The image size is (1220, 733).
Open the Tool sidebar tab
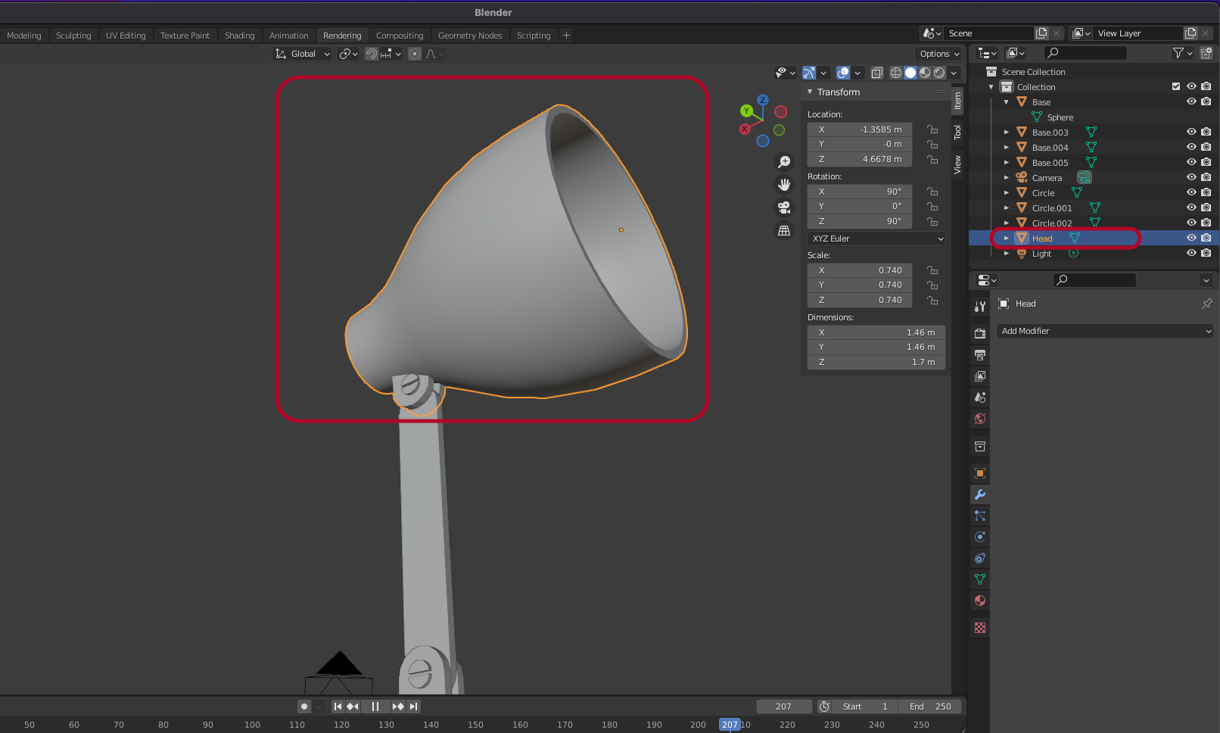pos(957,133)
